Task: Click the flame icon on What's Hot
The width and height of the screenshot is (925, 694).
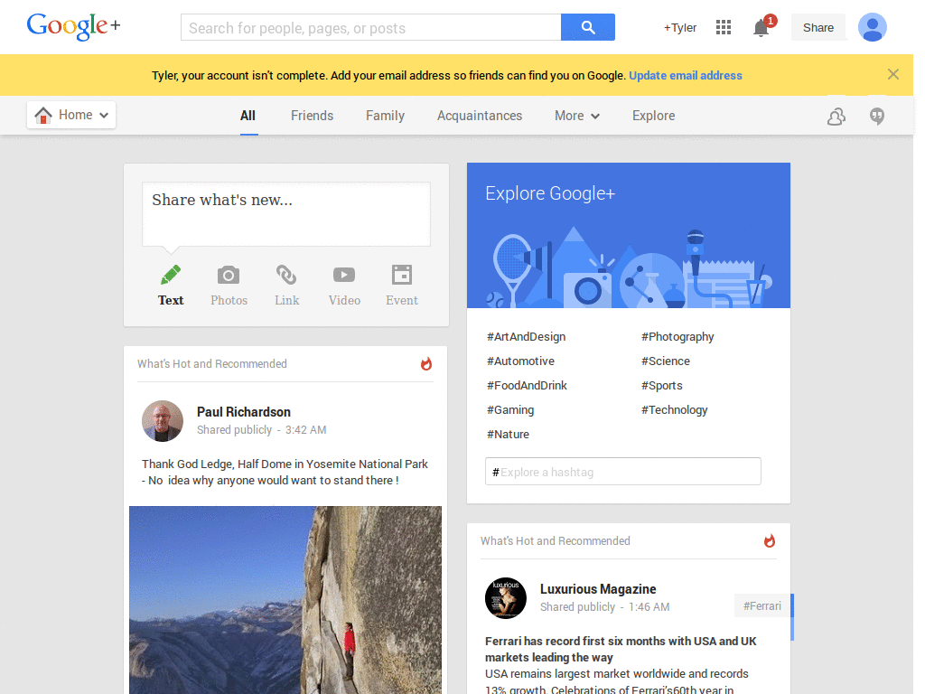Action: coord(425,364)
